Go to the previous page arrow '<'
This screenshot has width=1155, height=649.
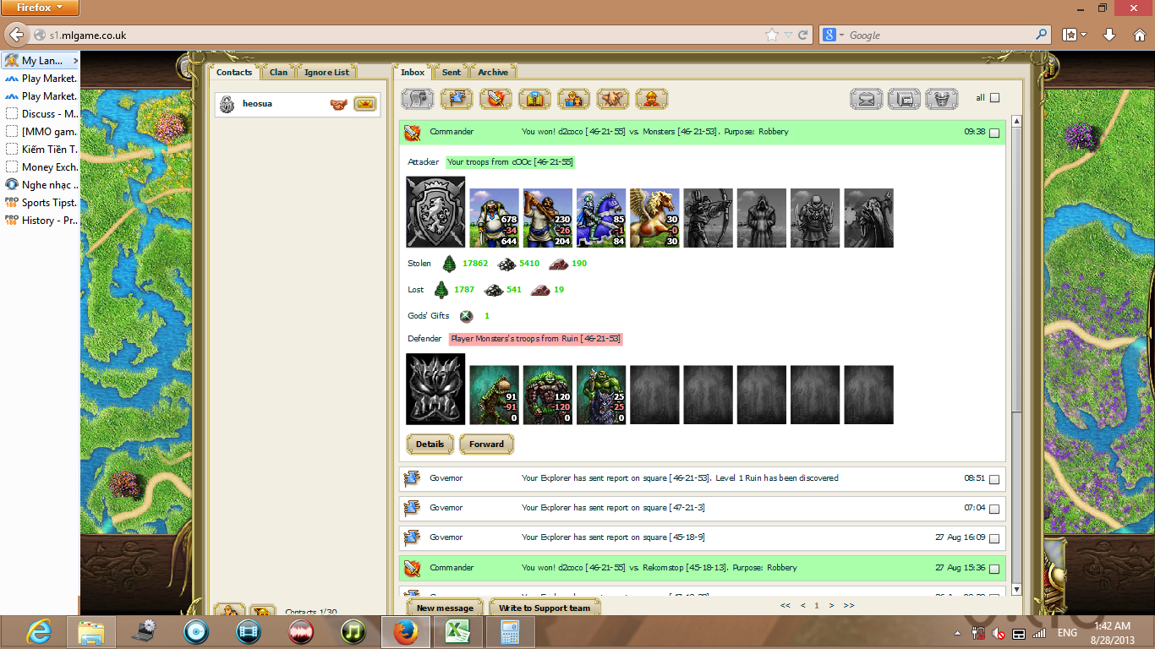(x=802, y=605)
